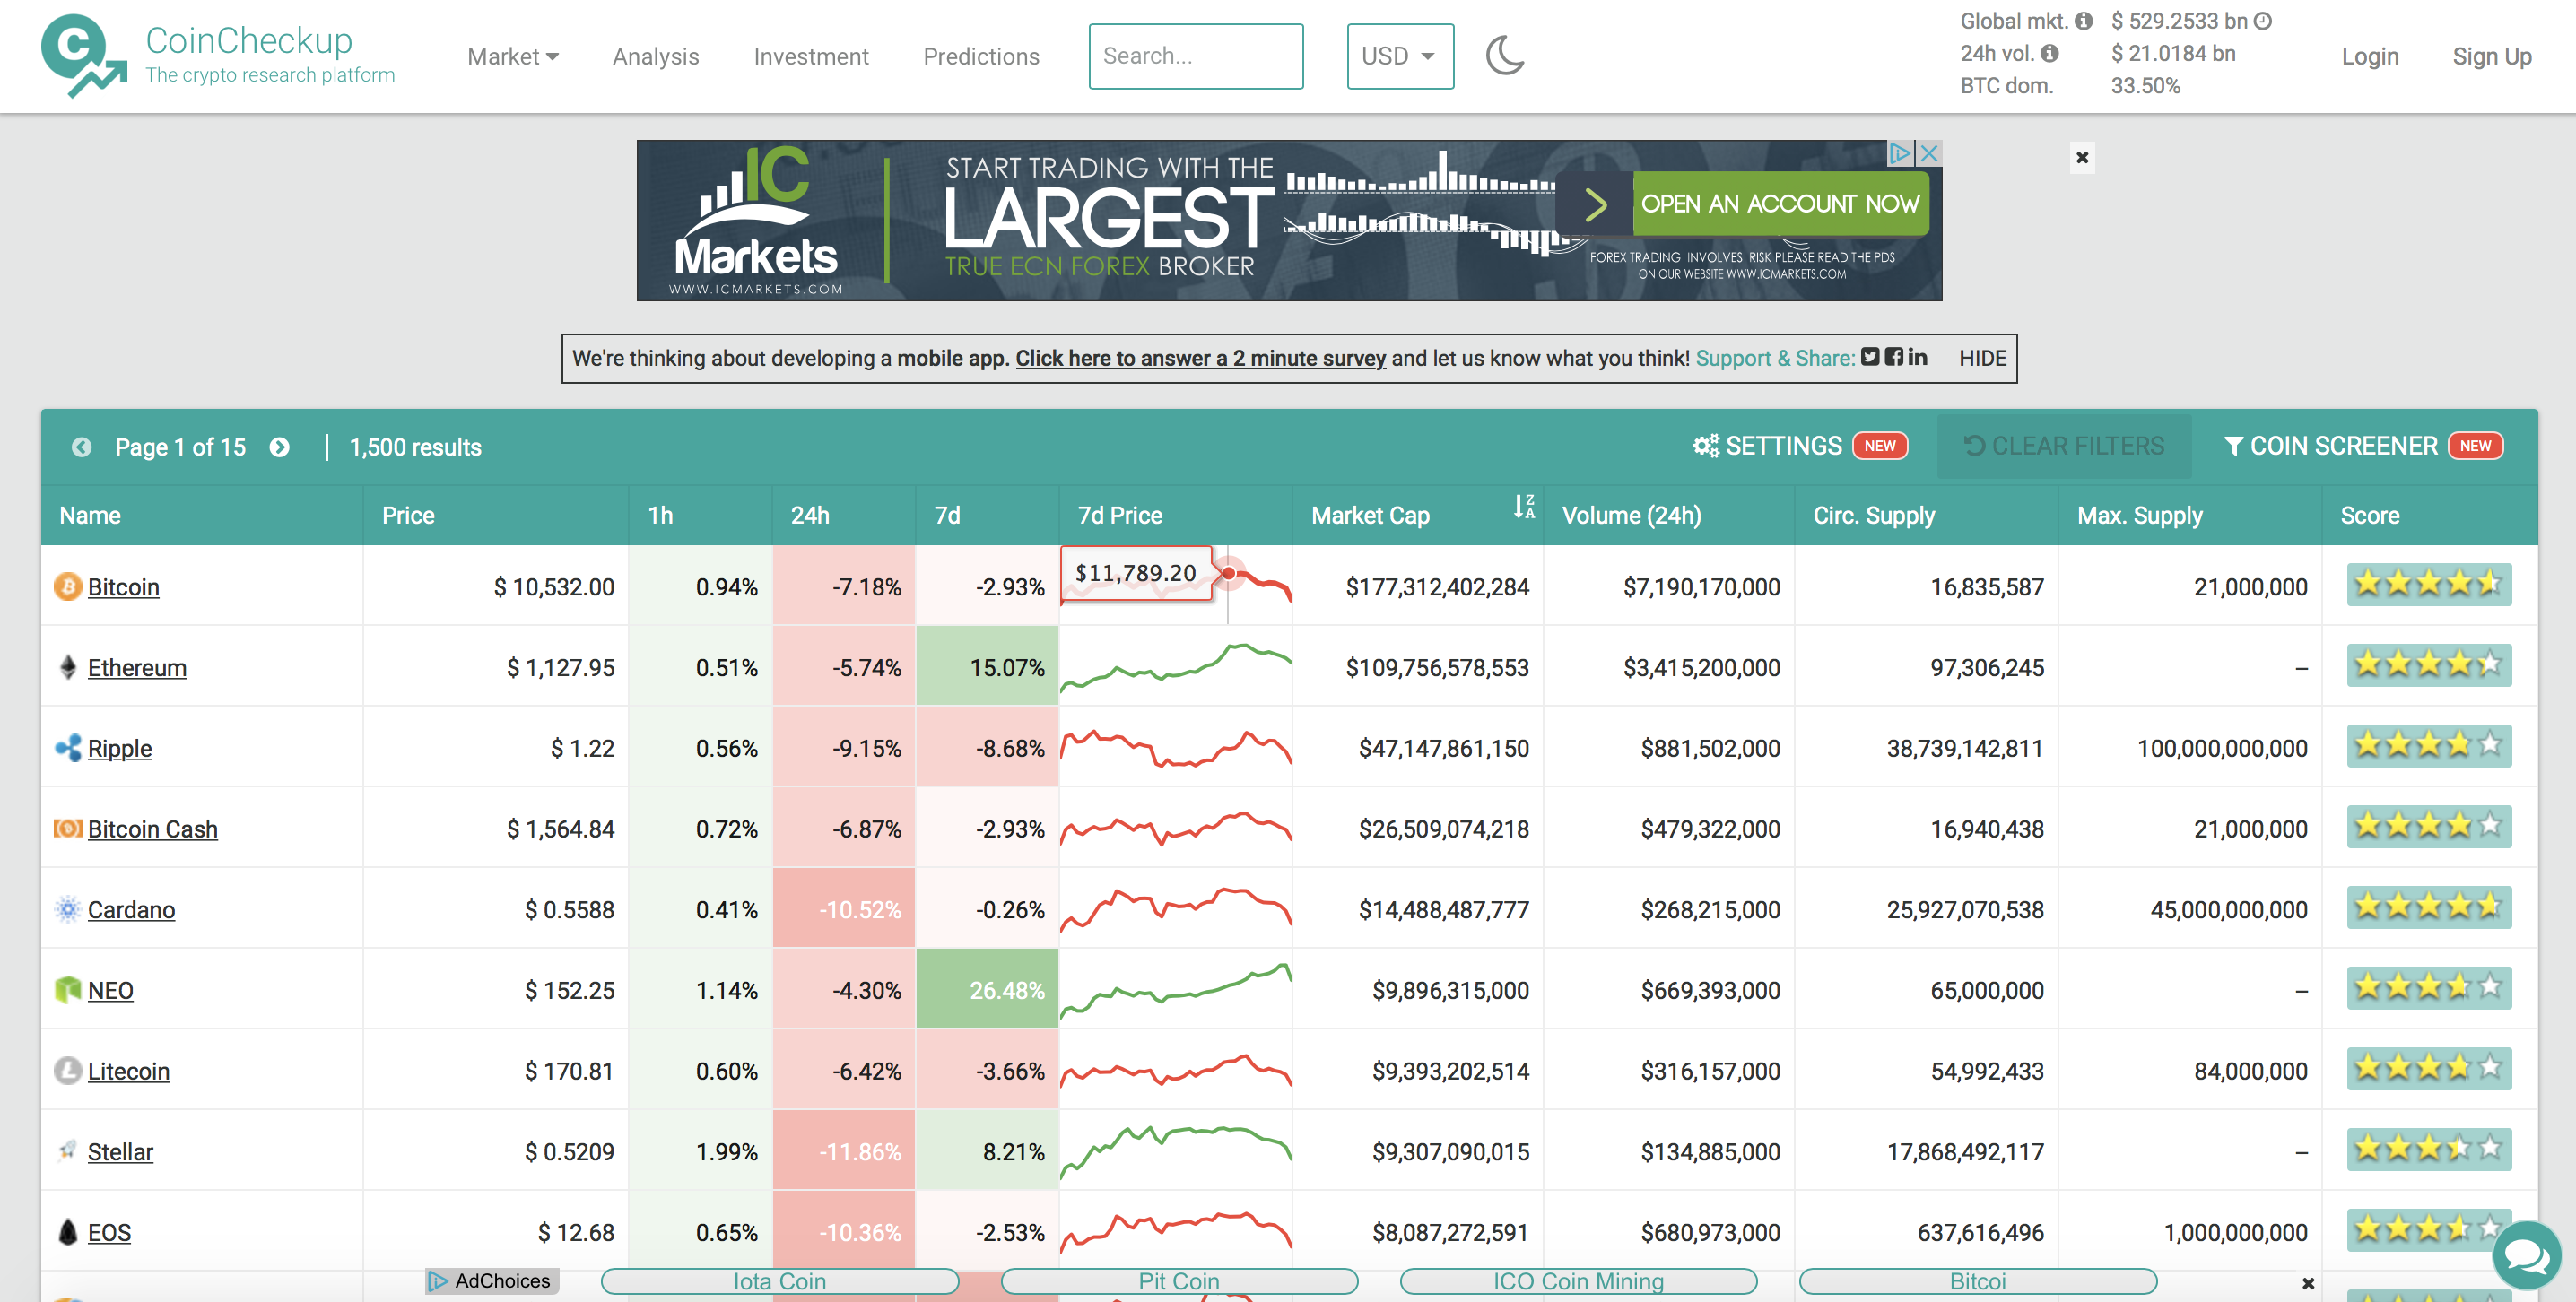The height and width of the screenshot is (1302, 2576).
Task: Select the 1,500 results text
Action: [x=415, y=447]
